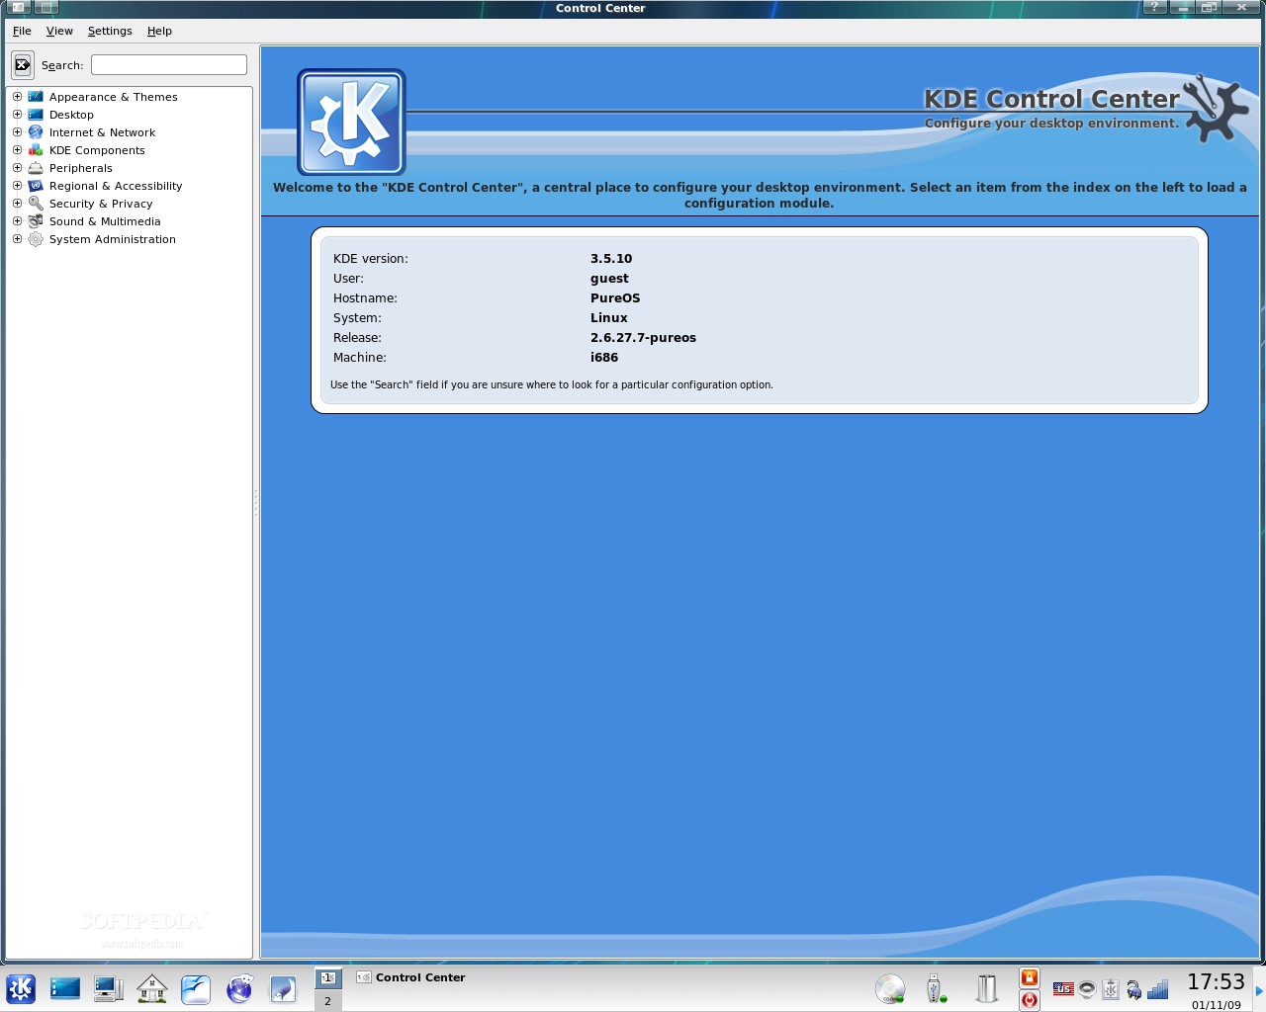Switch to virtual desktop 2 in pager
Viewport: 1266px width, 1012px height.
(328, 1000)
